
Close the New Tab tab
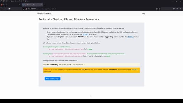20,5
